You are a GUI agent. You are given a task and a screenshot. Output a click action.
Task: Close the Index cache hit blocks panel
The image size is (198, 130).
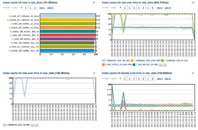click(193, 73)
